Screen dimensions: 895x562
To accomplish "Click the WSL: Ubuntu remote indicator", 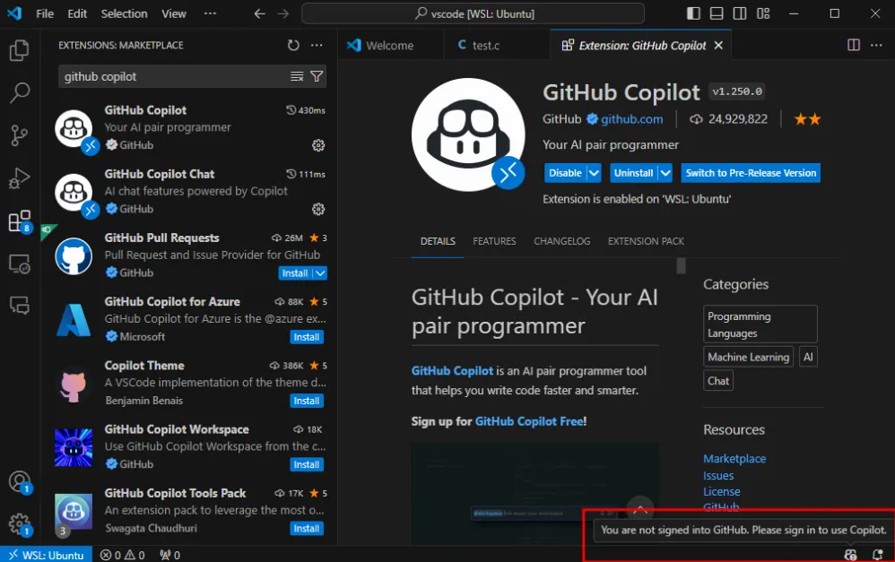I will point(47,555).
